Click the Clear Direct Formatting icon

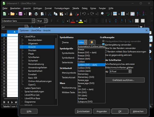77,14
